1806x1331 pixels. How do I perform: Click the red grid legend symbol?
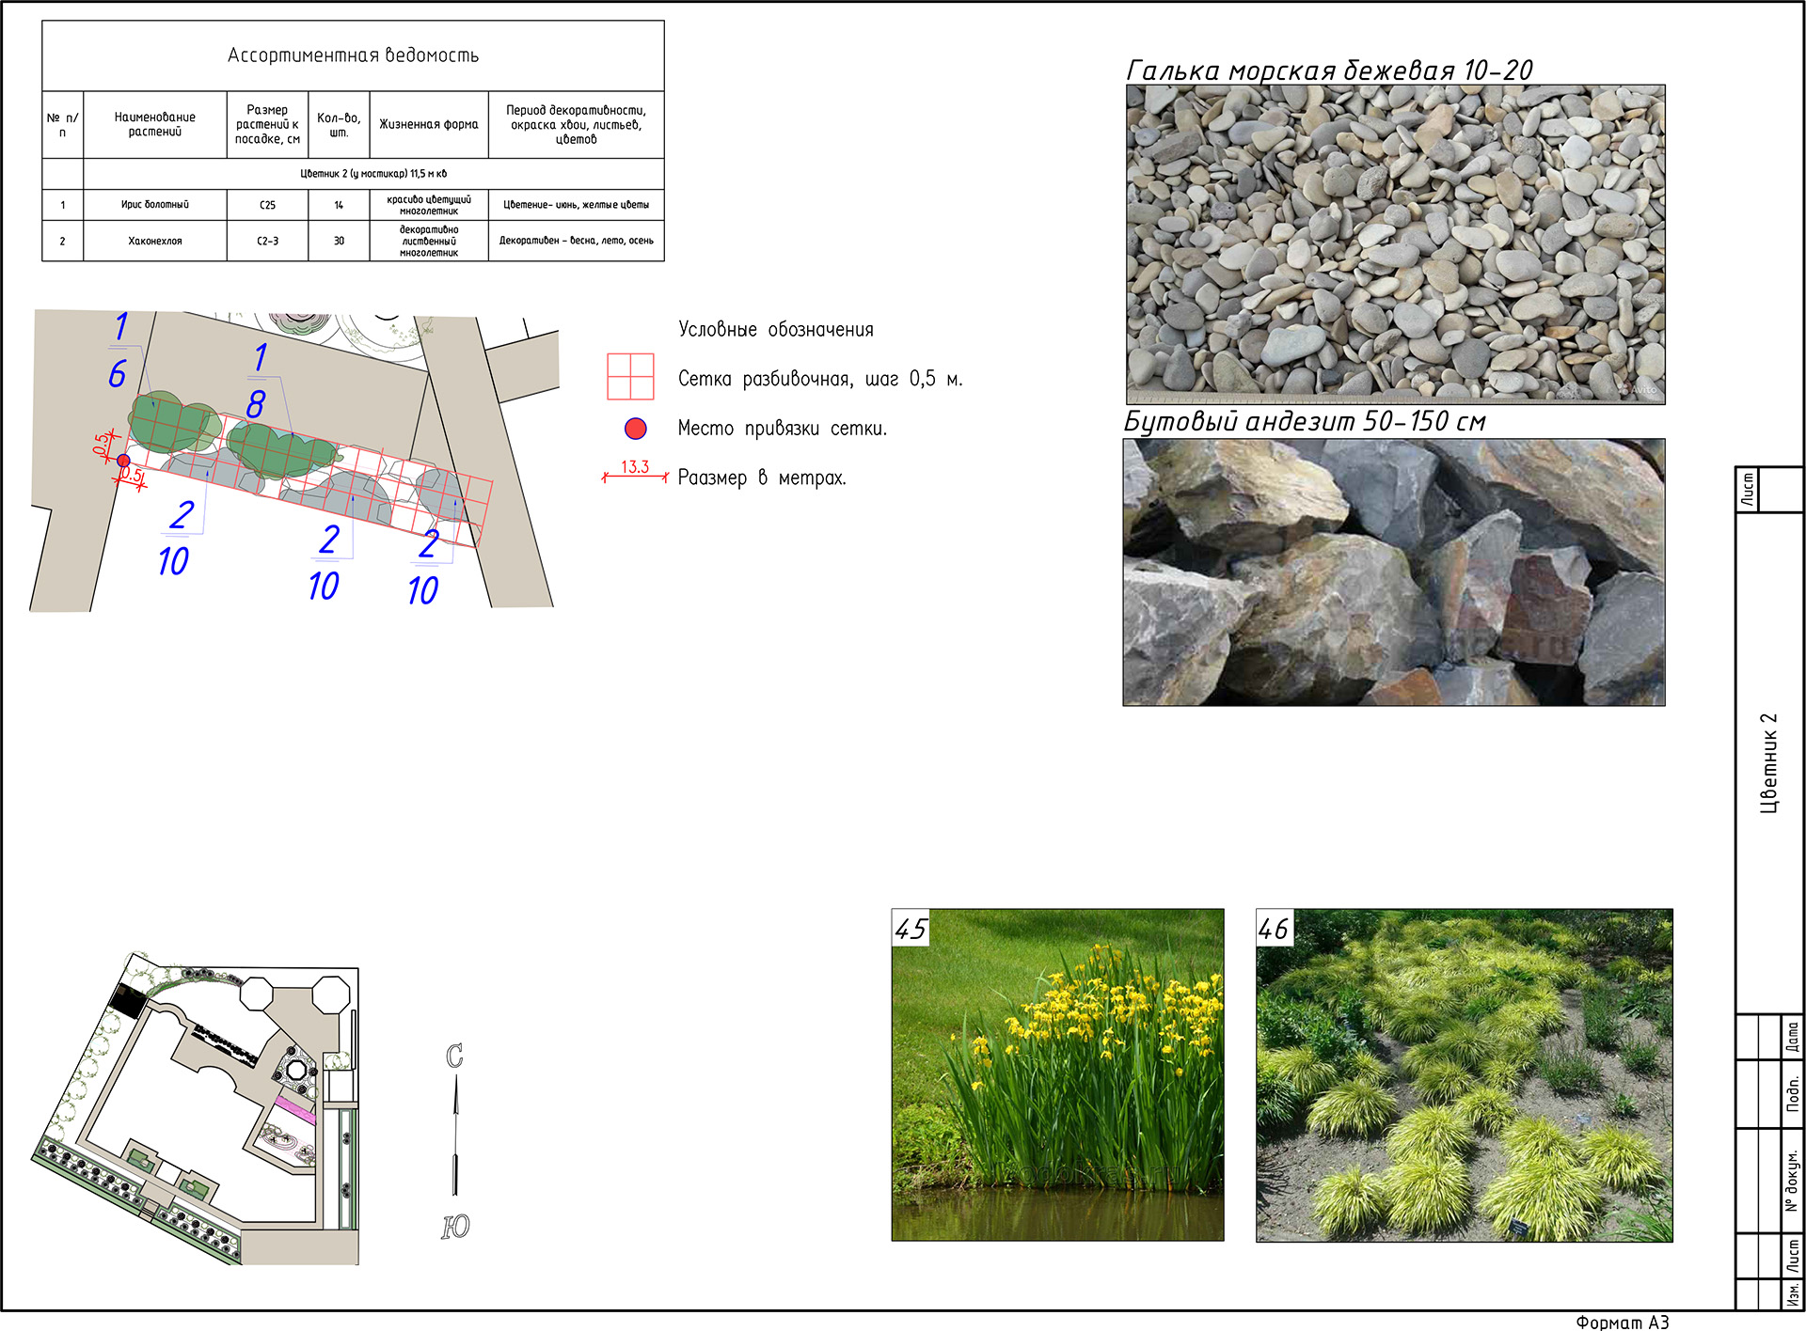[x=630, y=377]
